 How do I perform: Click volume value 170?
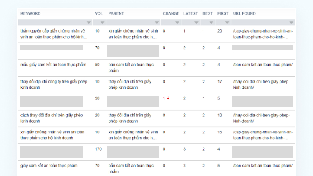(x=98, y=149)
